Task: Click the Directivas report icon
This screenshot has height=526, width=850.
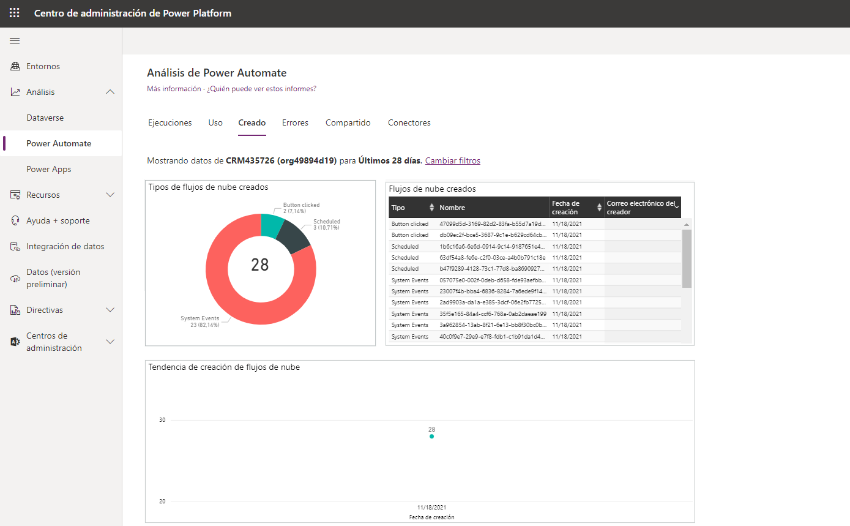Action: [15, 310]
